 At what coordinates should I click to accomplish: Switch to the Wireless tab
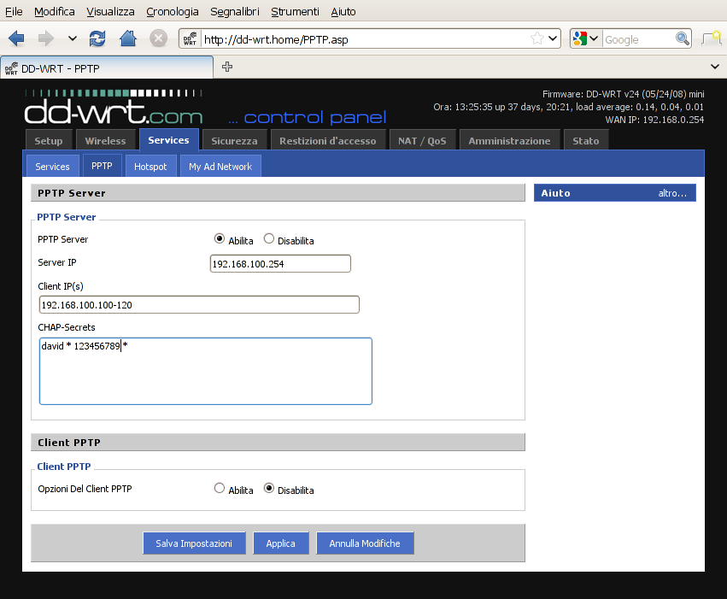(105, 140)
